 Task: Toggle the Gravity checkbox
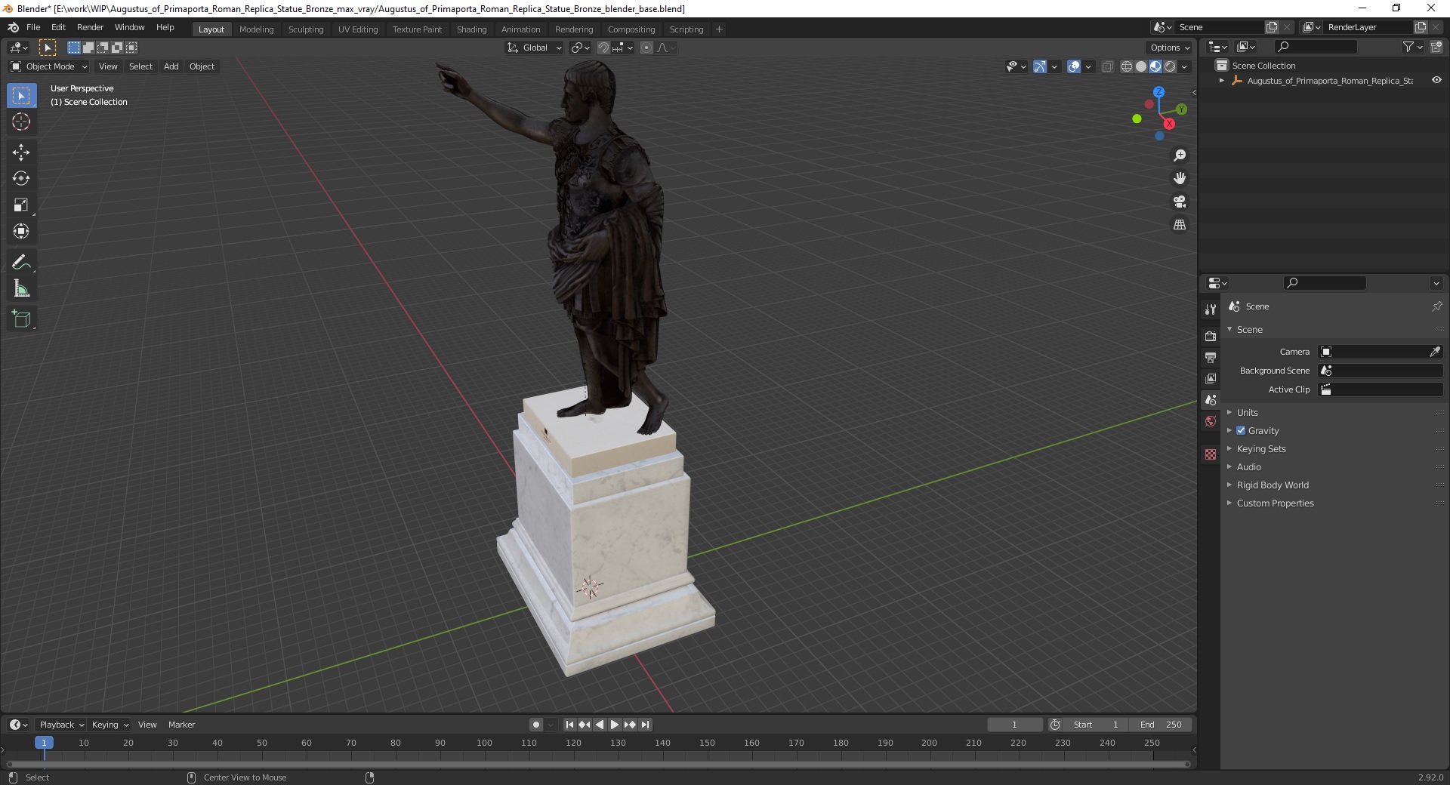click(1241, 430)
